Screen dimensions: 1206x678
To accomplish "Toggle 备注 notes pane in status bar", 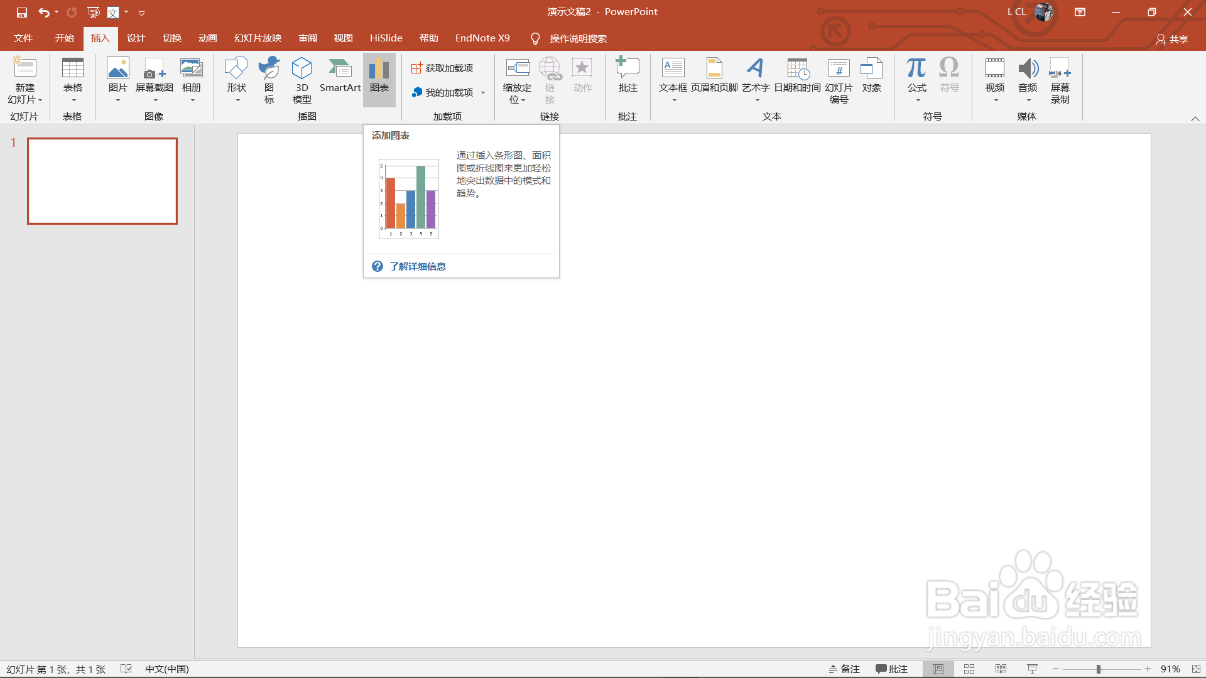I will [844, 669].
